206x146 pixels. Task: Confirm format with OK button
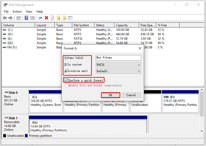tap(110, 95)
